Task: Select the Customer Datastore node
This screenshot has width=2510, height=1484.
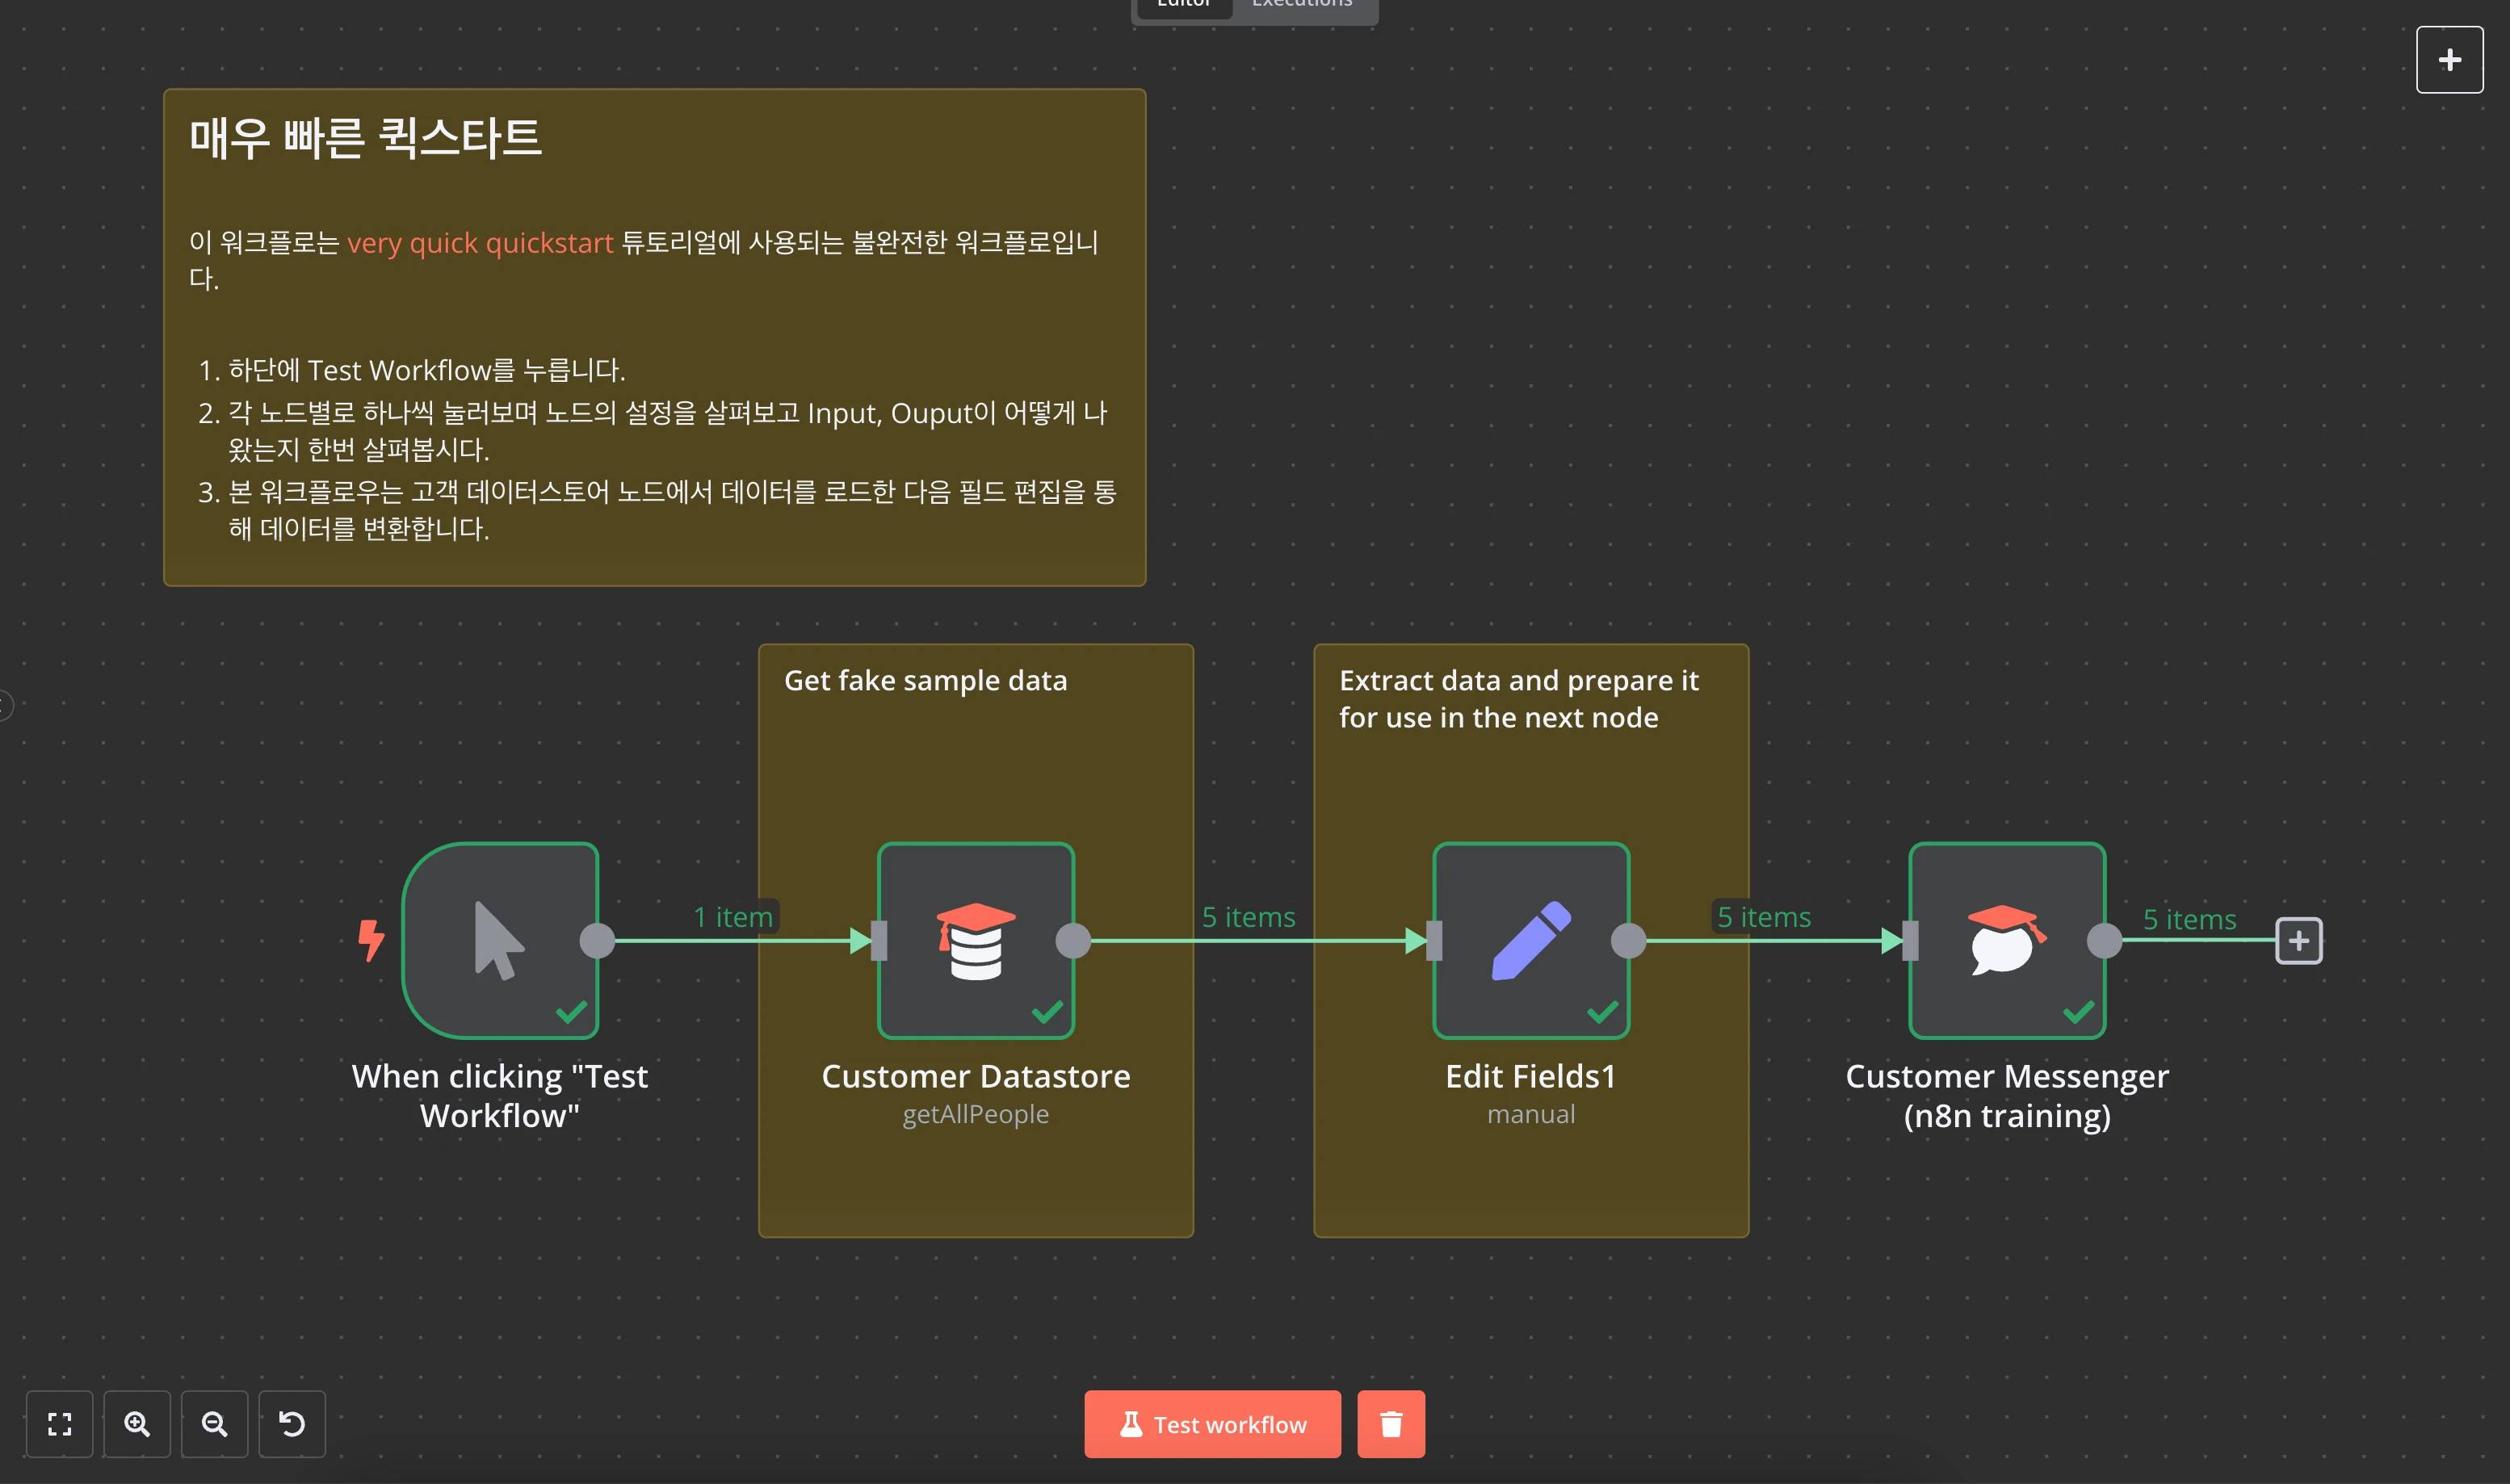Action: click(x=975, y=940)
